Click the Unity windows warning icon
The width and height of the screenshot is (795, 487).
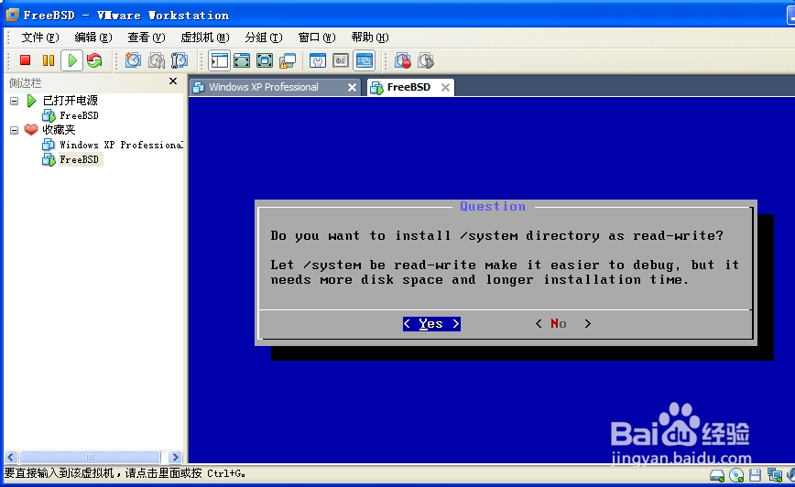coord(288,60)
